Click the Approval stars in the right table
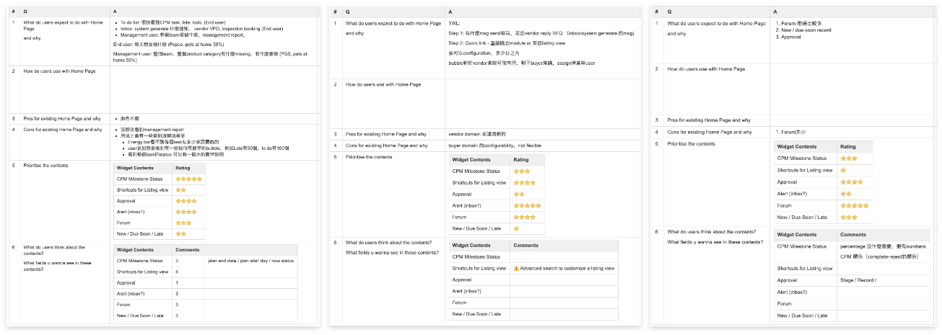 pyautogui.click(x=852, y=182)
